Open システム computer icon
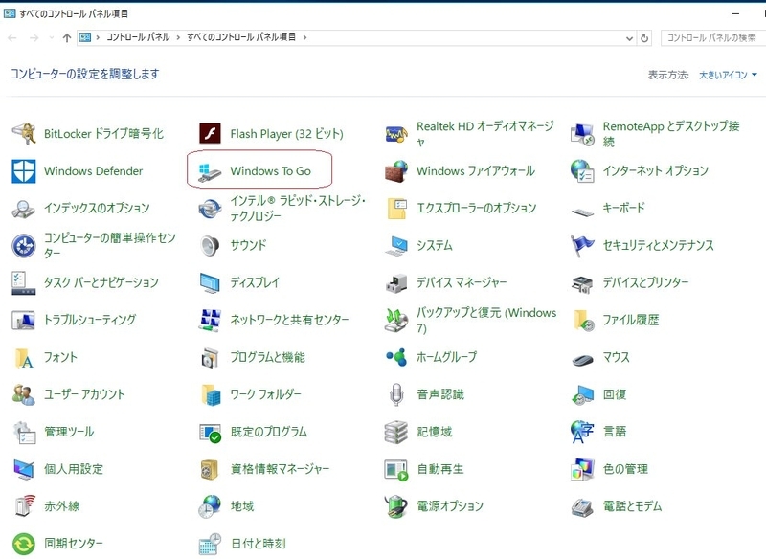Screen dimensions: 766x559 coord(396,246)
